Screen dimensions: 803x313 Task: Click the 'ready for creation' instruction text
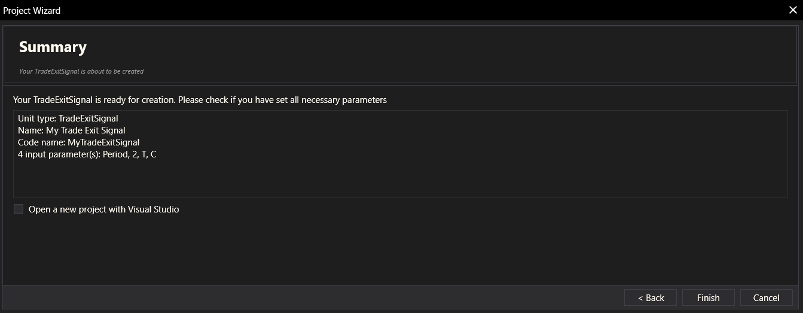[200, 100]
